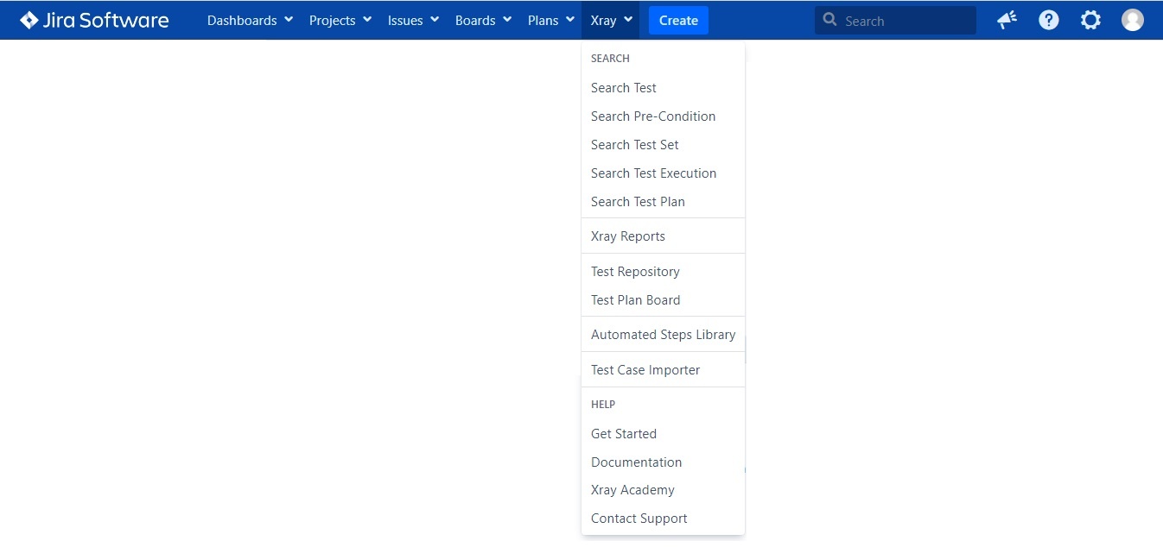1163x547 pixels.
Task: Expand the Dashboards dropdown
Action: (x=250, y=20)
